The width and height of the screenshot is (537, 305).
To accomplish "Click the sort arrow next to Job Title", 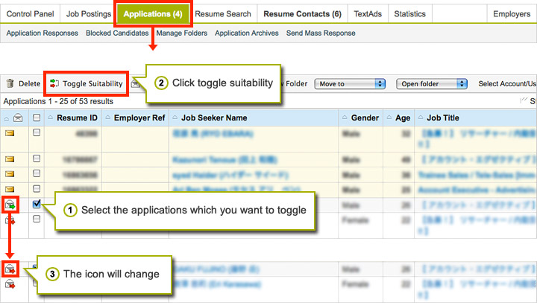I will [421, 118].
